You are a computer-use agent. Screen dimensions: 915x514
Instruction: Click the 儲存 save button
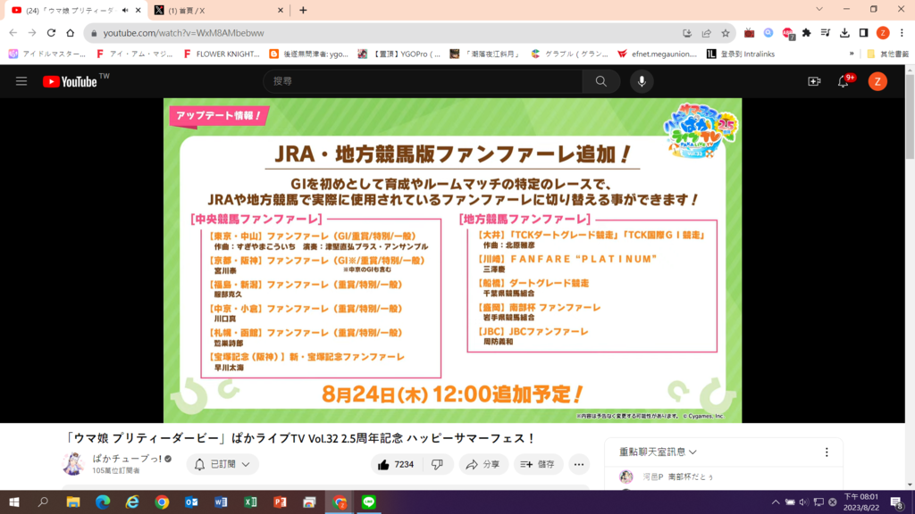[537, 464]
